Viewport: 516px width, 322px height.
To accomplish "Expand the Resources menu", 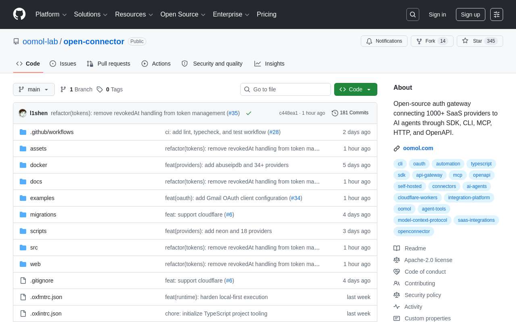I will [134, 14].
